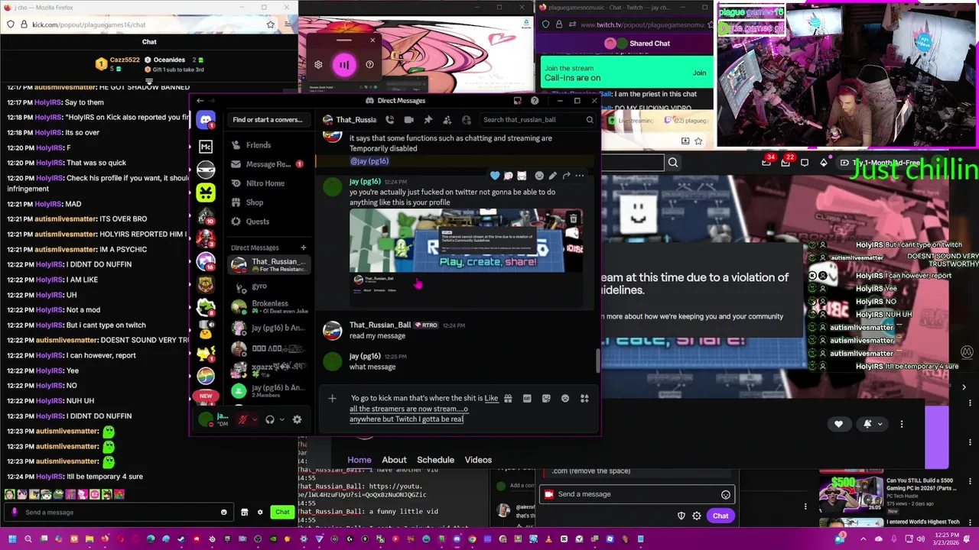This screenshot has width=979, height=550.
Task: Unmute the Discord microphone
Action: pos(242,419)
